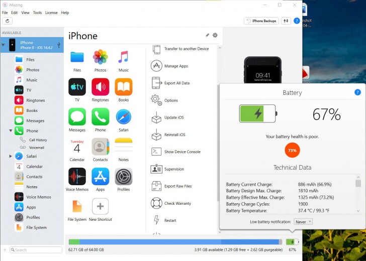
Task: Open the Contacts icon in the grid
Action: (101, 147)
